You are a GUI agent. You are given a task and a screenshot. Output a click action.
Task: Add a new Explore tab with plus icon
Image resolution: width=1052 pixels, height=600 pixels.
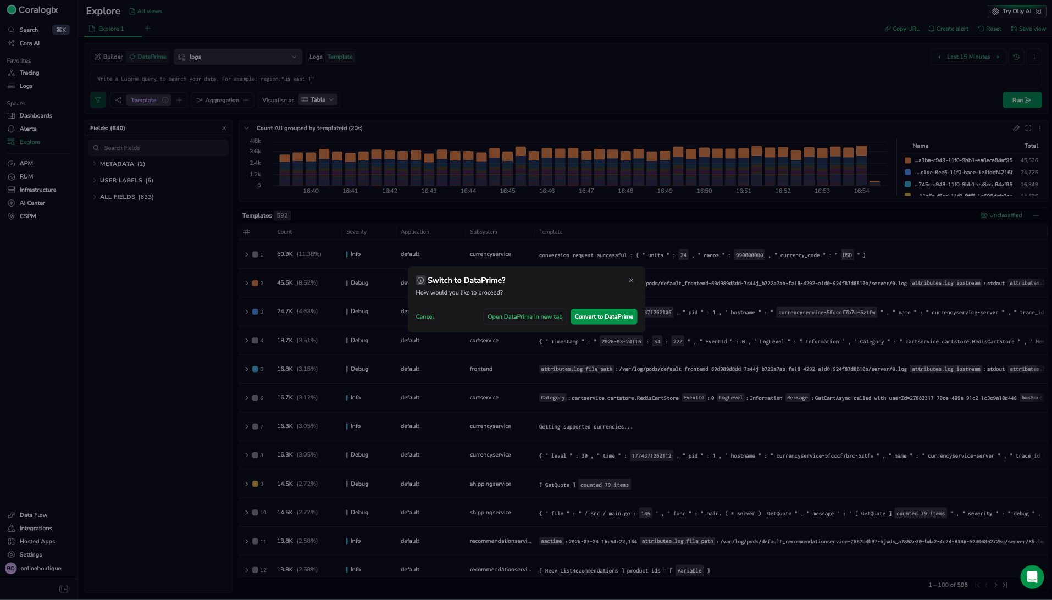(x=147, y=29)
